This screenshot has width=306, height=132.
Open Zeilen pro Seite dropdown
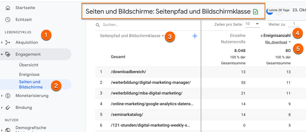click(252, 24)
